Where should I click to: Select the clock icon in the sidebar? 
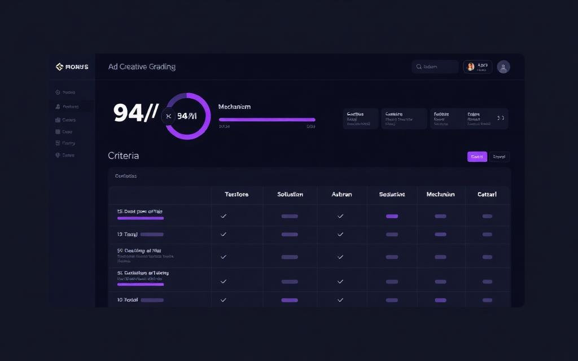coord(58,93)
